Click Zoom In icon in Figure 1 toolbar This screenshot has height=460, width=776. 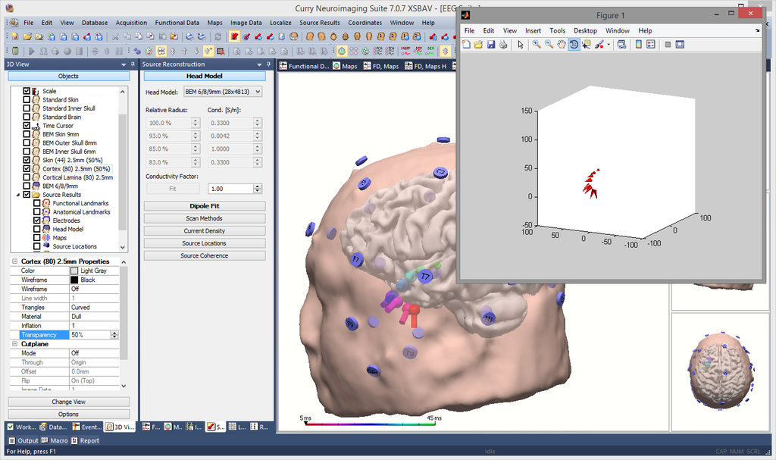(537, 45)
